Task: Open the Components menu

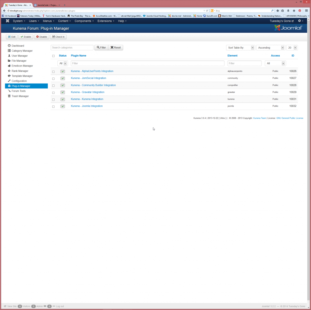Action: (84, 21)
